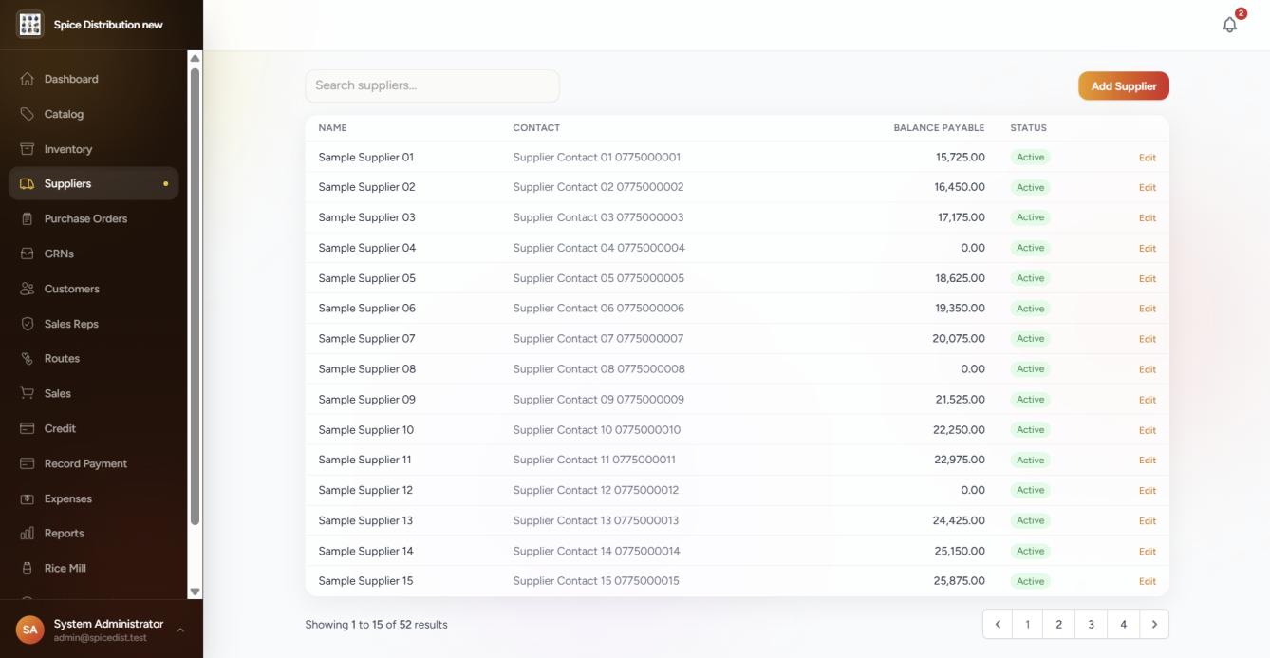Click the sidebar scrollbar up arrow
The width and height of the screenshot is (1270, 658).
tap(196, 58)
